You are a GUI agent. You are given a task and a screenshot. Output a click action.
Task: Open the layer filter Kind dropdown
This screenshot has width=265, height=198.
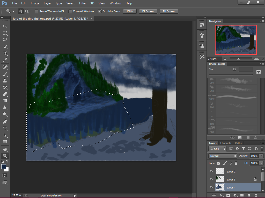(x=217, y=149)
